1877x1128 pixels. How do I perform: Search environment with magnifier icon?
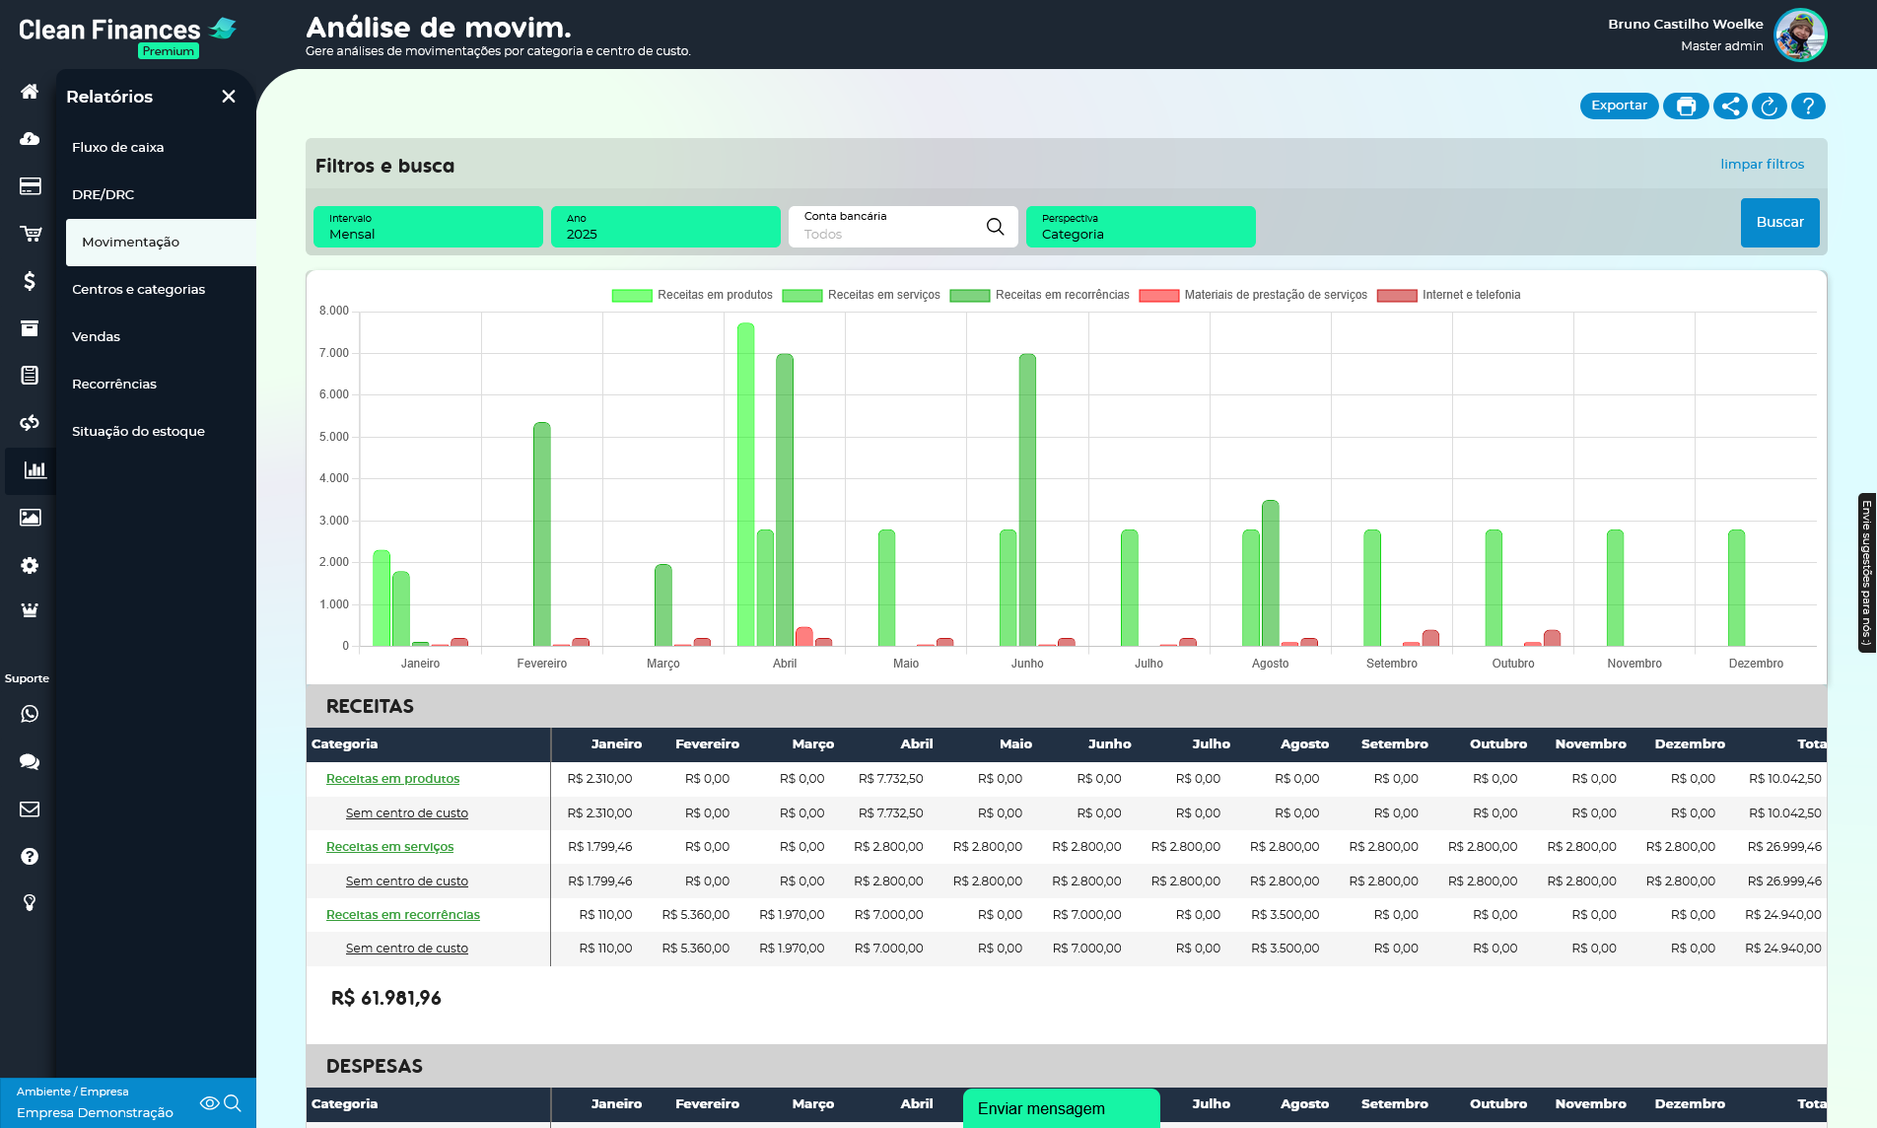(x=233, y=1103)
